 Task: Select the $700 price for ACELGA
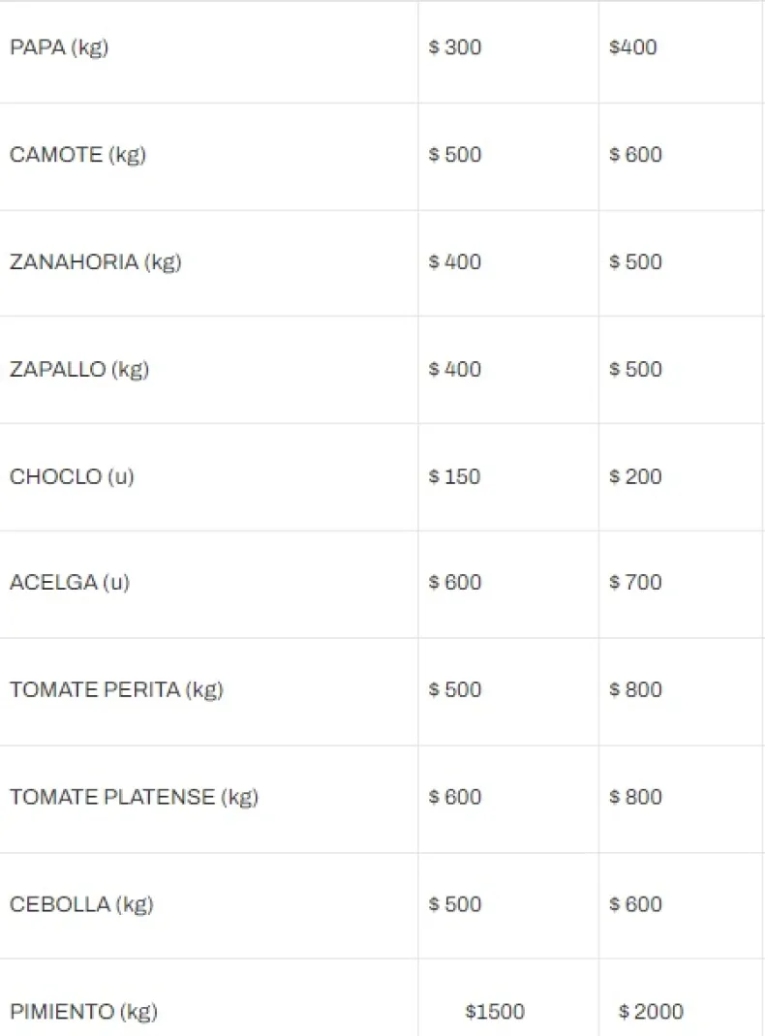point(636,583)
